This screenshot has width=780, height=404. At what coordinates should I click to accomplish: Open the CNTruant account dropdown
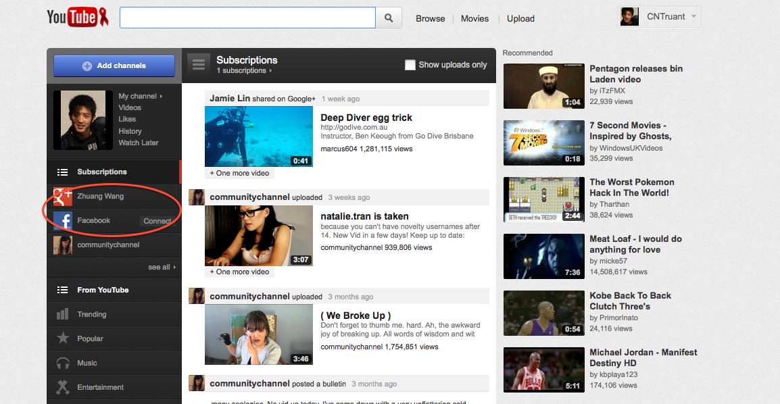point(659,17)
